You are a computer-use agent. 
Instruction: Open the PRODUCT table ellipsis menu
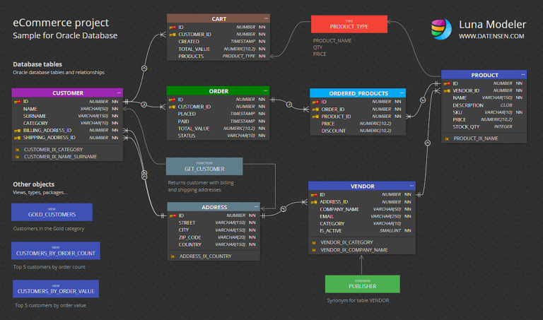(x=522, y=75)
